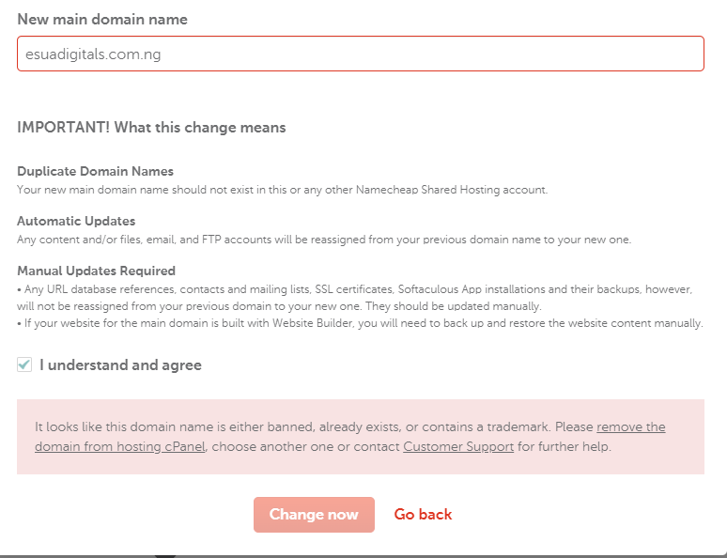Click the Automatic Updates subheading
Viewport: 727px width, 558px height.
(76, 221)
